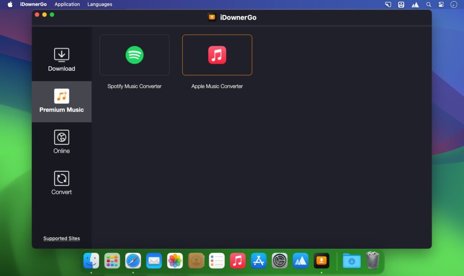Open Apple Music from the Dock
The height and width of the screenshot is (276, 464).
(237, 261)
